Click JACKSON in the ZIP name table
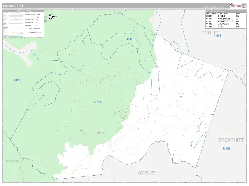The image size is (249, 186). click(223, 24)
